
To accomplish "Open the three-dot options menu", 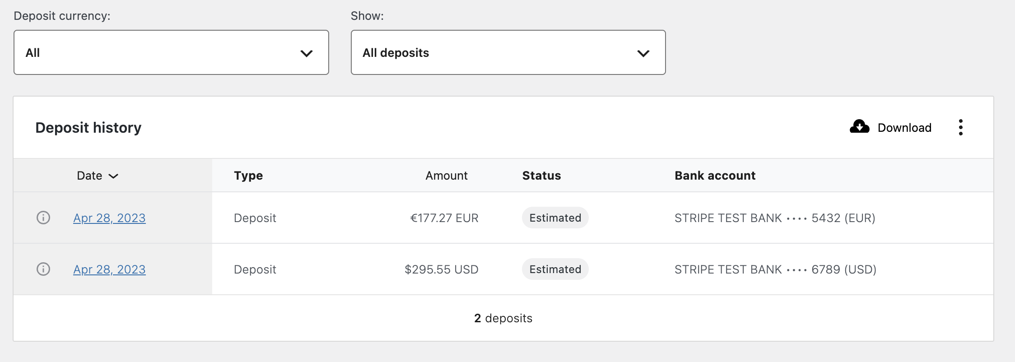I will (960, 127).
